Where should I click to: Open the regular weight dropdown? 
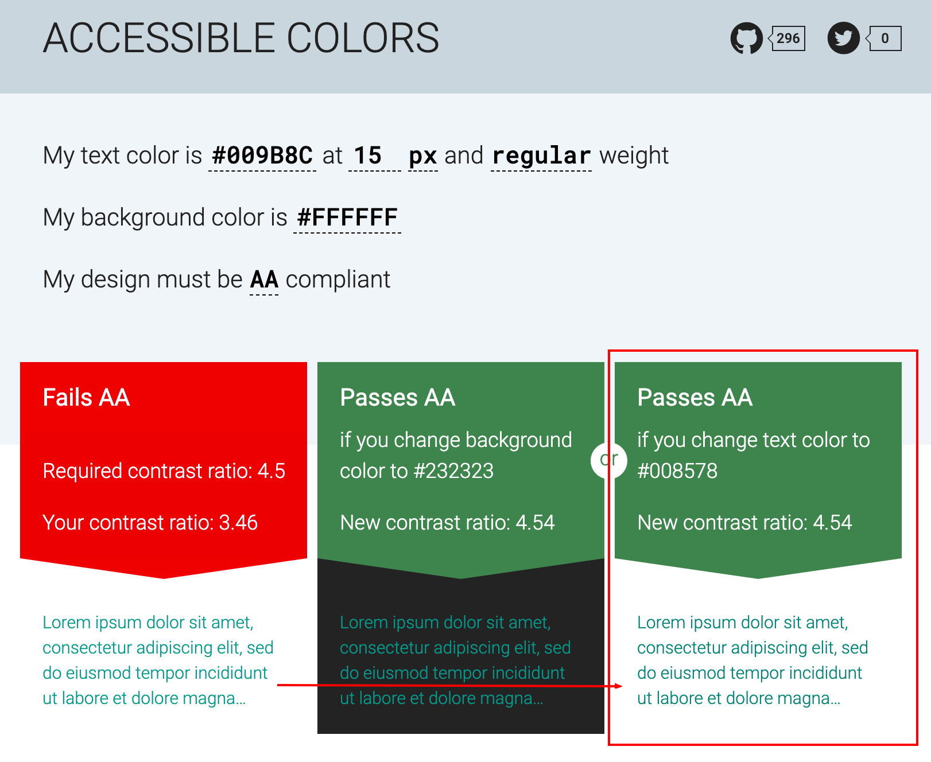541,155
